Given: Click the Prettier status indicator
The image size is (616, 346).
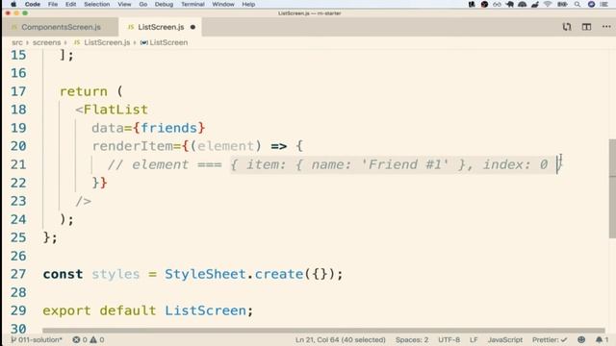Looking at the screenshot, I should [550, 339].
